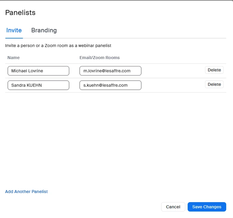Delete panelist Michael Lovrine

point(214,70)
